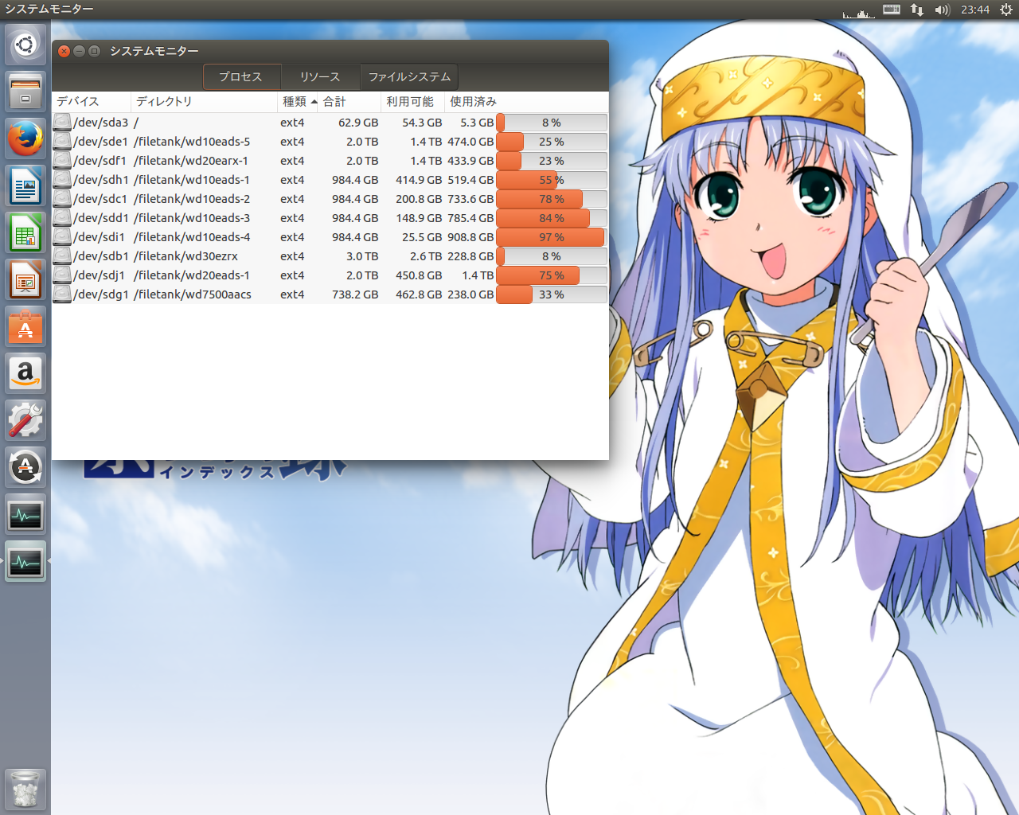Open the Amazon launcher icon
Screen dimensions: 1019x815
[x=25, y=373]
